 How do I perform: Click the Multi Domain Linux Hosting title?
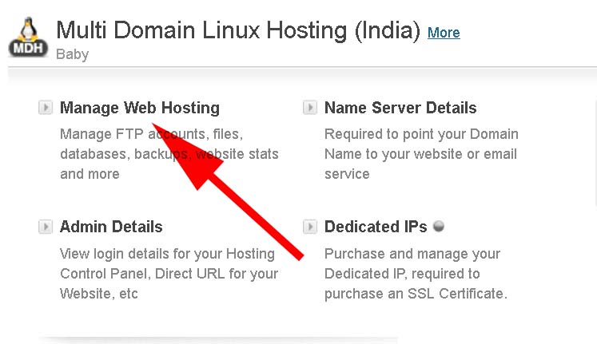[238, 31]
